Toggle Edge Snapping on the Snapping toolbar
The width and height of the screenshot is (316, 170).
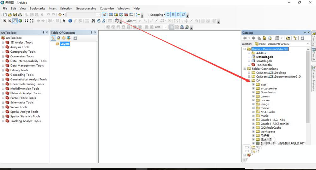pos(183,15)
